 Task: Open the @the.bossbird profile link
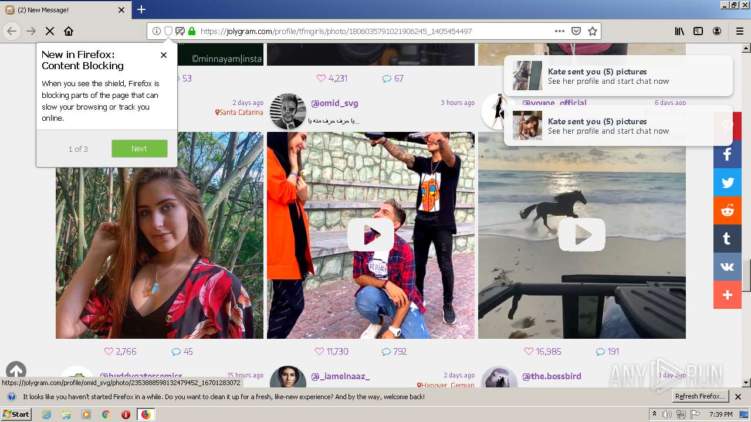pos(552,376)
